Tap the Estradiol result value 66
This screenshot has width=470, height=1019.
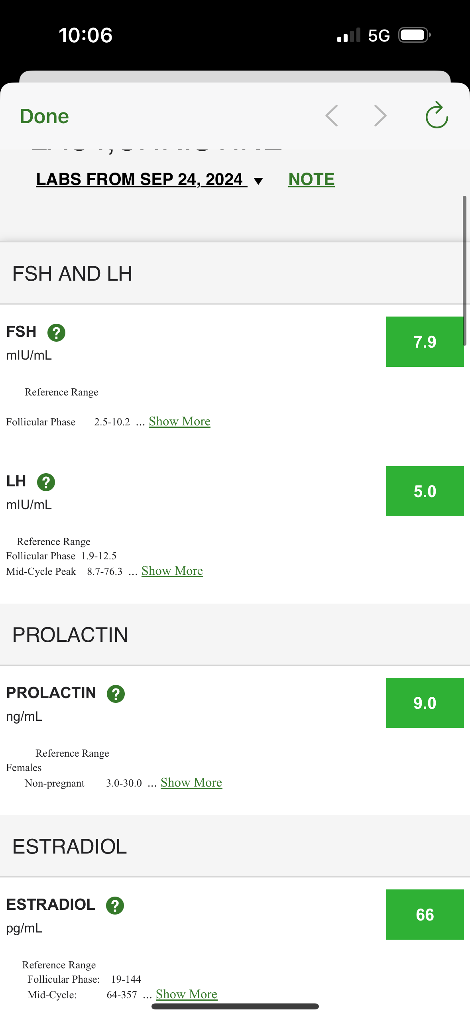[425, 915]
